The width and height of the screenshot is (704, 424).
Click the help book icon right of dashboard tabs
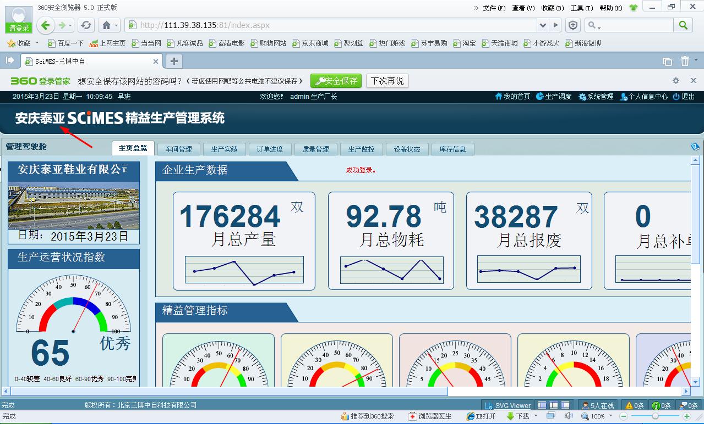tap(695, 147)
